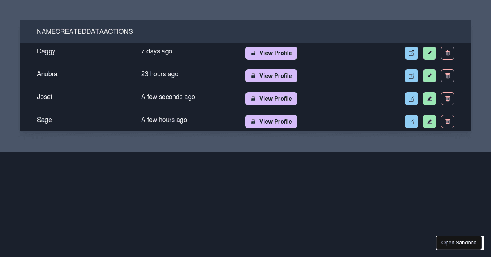Viewport: 491px width, 257px height.
Task: Click the edit pen icon in Josef's row
Action: click(430, 99)
